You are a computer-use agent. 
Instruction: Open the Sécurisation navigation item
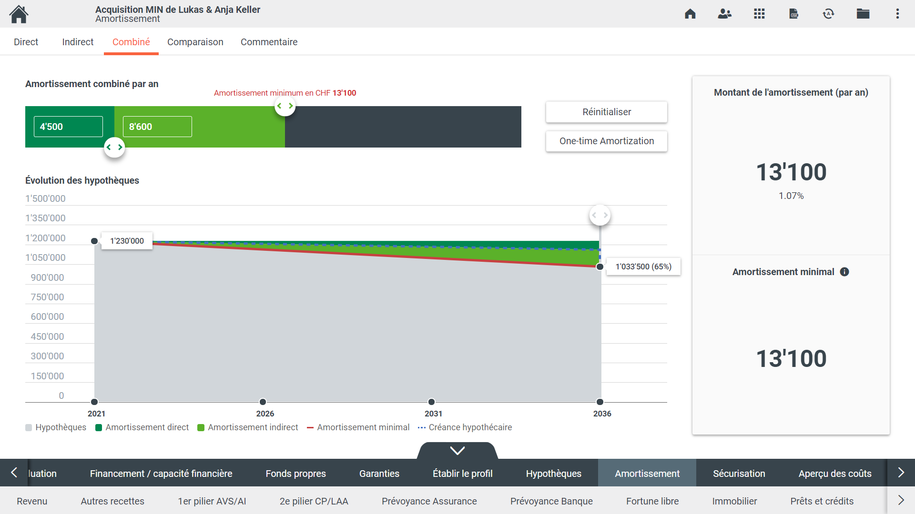pos(739,474)
